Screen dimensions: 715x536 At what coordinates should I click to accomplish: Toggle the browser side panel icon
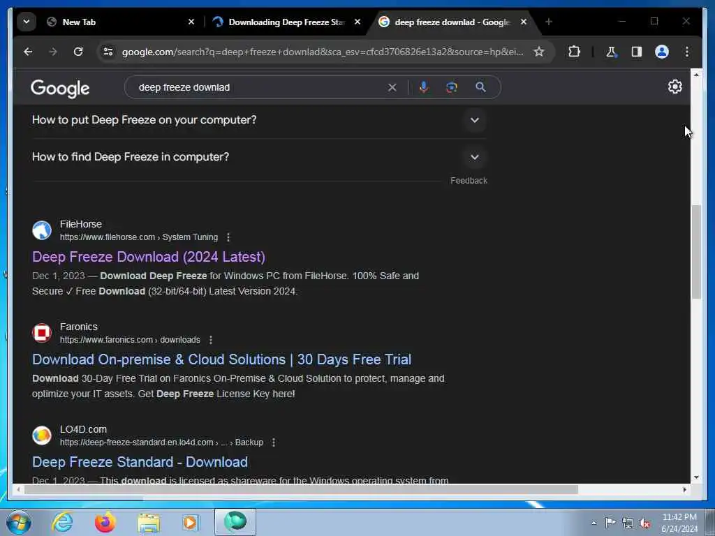pyautogui.click(x=637, y=52)
